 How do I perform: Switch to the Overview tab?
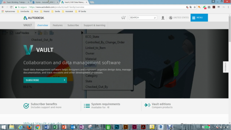tap(43, 25)
